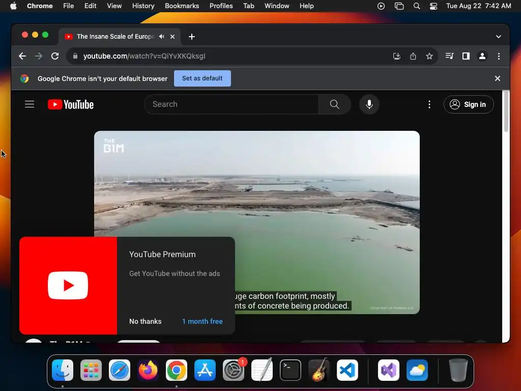Open the media control icon in toolbar
Image resolution: width=521 pixels, height=391 pixels.
point(450,56)
